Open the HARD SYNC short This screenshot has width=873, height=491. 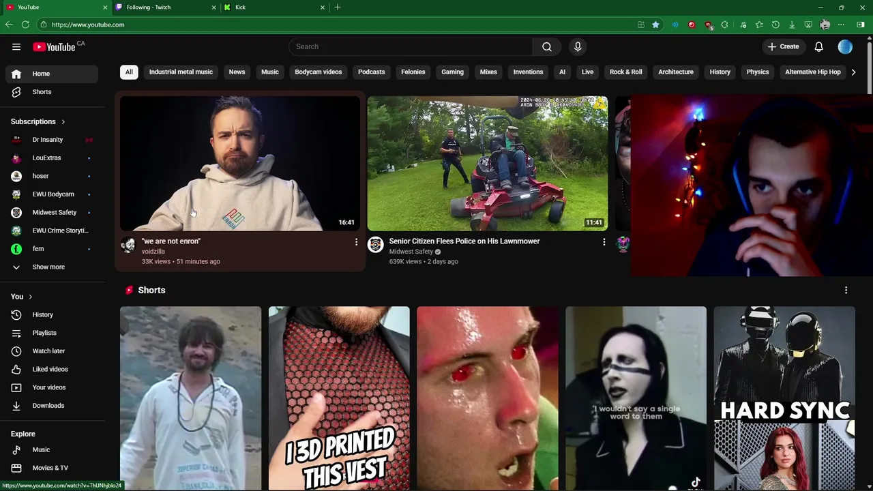pyautogui.click(x=784, y=398)
